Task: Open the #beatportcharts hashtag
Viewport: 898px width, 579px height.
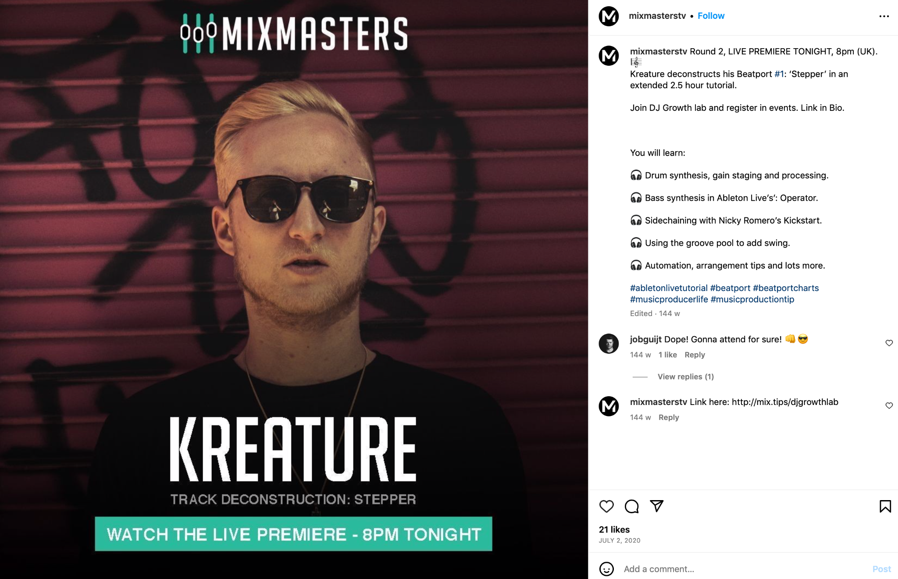Action: pos(786,288)
